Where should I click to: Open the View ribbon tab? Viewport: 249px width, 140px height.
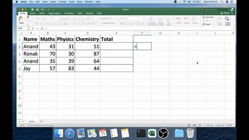pyautogui.click(x=100, y=13)
